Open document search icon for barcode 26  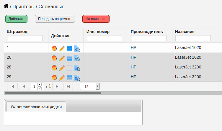pyautogui.click(x=77, y=58)
